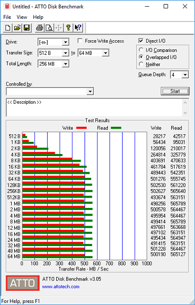Enable Force Write Access checkbox
This screenshot has height=305, width=195.
[80, 41]
